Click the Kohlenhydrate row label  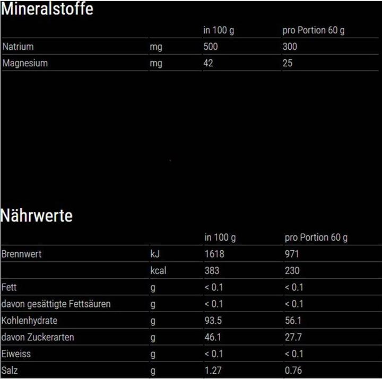(x=30, y=321)
